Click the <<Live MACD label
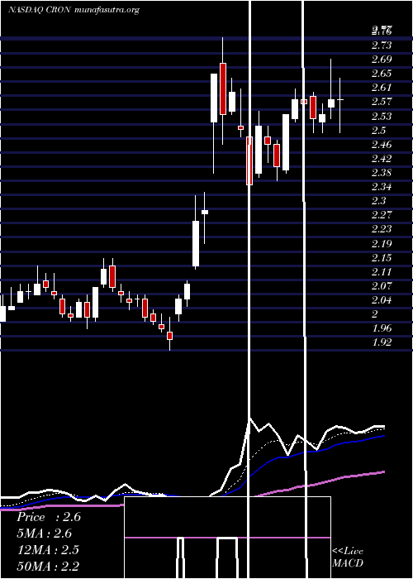 pyautogui.click(x=348, y=557)
